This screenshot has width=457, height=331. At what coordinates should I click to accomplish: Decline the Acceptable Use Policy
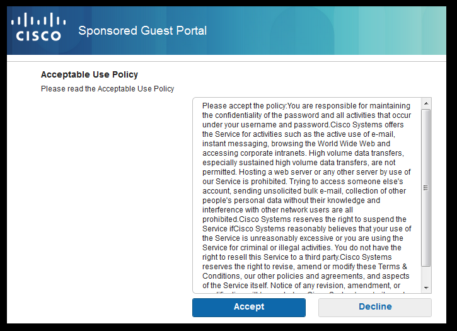click(x=375, y=307)
